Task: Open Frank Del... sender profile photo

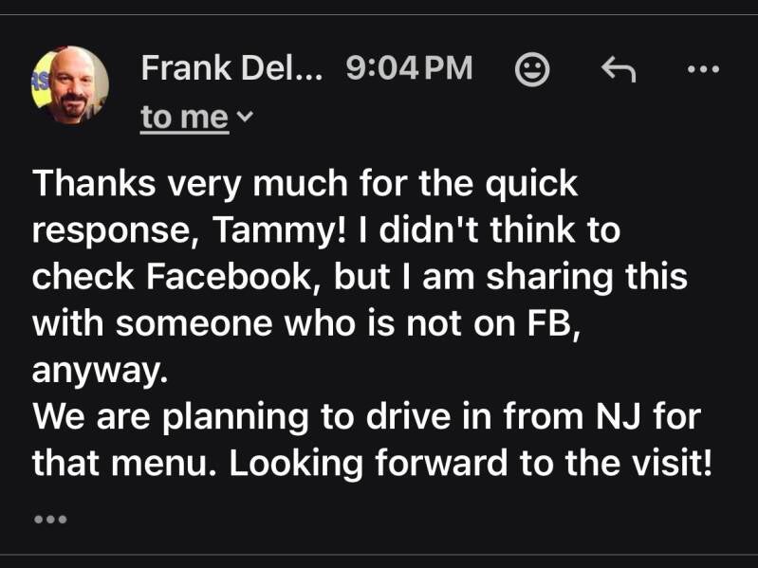Action: point(70,84)
